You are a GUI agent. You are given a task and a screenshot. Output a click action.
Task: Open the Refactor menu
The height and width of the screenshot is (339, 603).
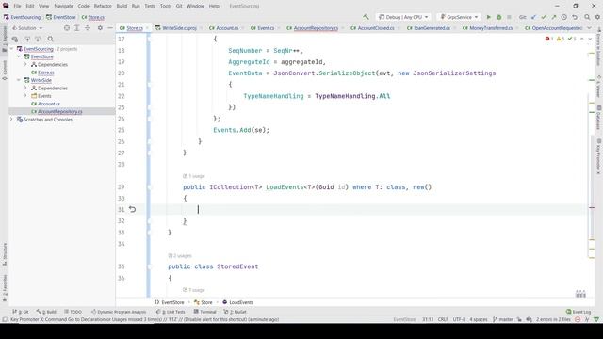point(103,6)
